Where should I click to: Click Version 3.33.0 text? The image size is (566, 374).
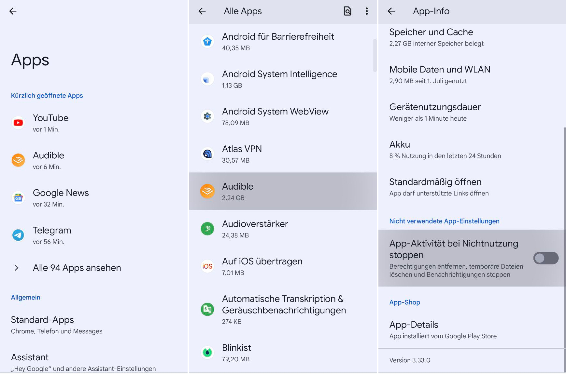(410, 360)
